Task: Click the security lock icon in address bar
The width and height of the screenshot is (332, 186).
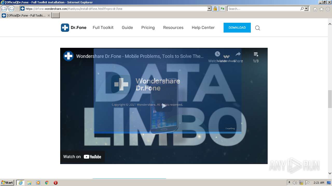Action: pyautogui.click(x=215, y=9)
